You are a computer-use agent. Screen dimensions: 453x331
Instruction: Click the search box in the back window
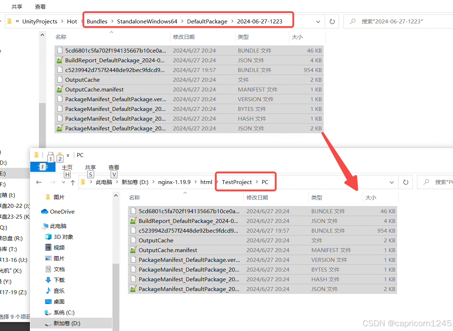coord(398,22)
